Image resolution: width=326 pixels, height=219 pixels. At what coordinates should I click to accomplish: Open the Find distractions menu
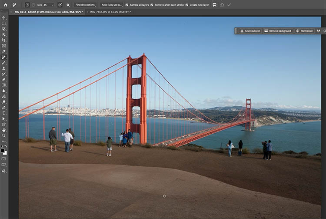pyautogui.click(x=85, y=5)
